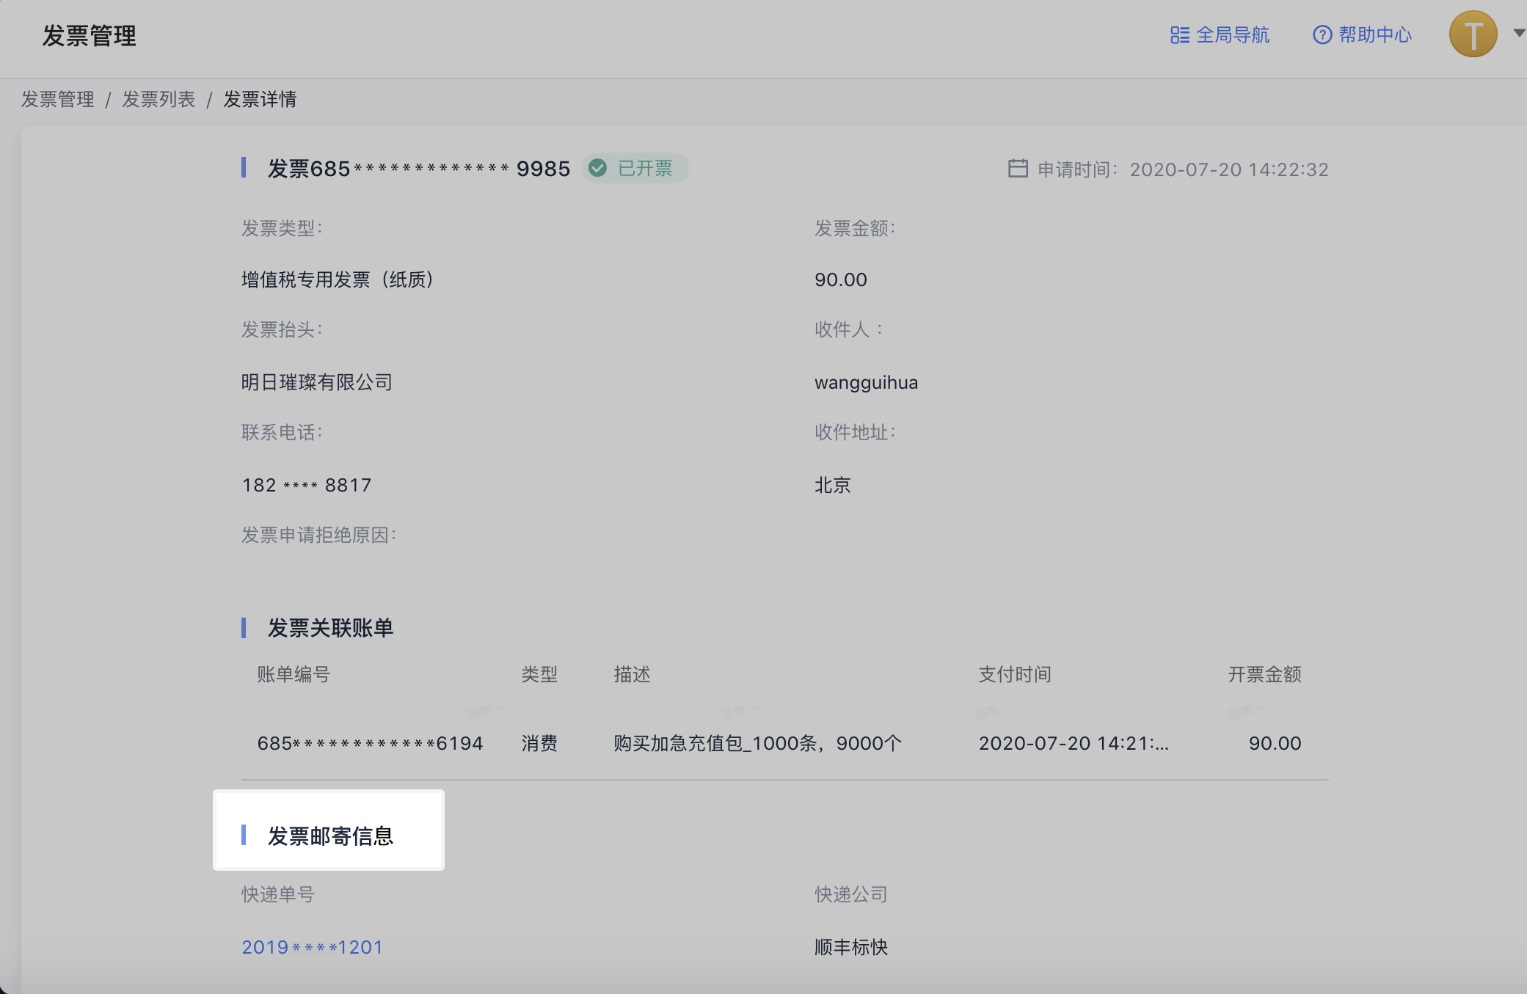
Task: Click the 全局导航 text link
Action: coord(1233,34)
